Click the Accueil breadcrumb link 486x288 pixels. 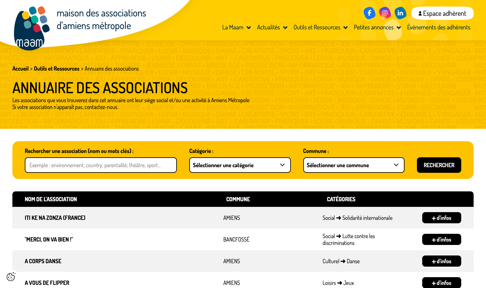[x=20, y=69]
